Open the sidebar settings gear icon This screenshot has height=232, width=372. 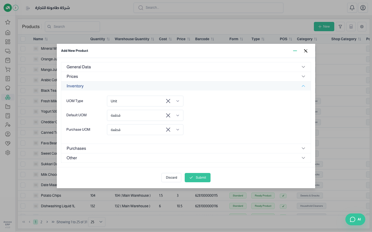pos(8,153)
